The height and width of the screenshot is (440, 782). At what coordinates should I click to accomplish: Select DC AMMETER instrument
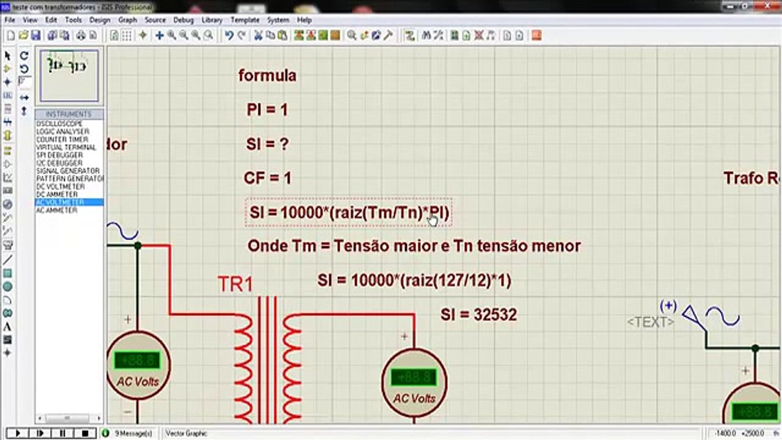(x=69, y=194)
